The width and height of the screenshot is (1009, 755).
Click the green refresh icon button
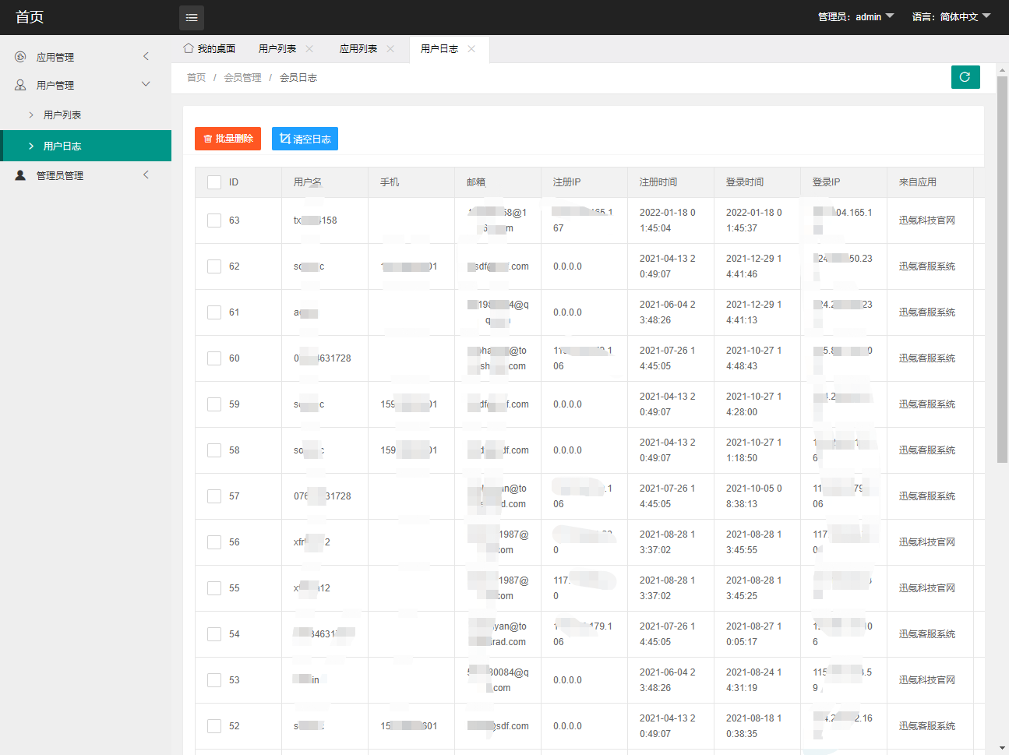[x=965, y=77]
